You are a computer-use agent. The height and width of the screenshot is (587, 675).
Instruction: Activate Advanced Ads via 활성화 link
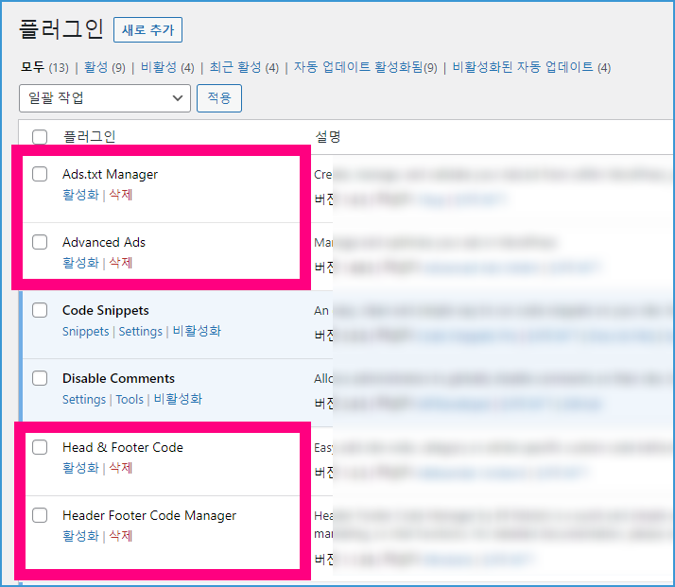[80, 263]
